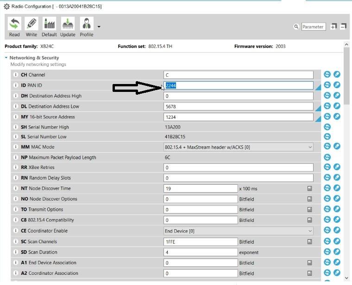The width and height of the screenshot is (352, 285).
Task: Write the A2 Coordinator Association value
Action: click(x=337, y=272)
